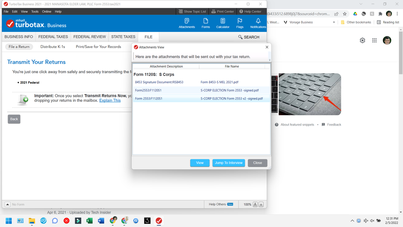Open Excel from taskbar

pos(90,221)
